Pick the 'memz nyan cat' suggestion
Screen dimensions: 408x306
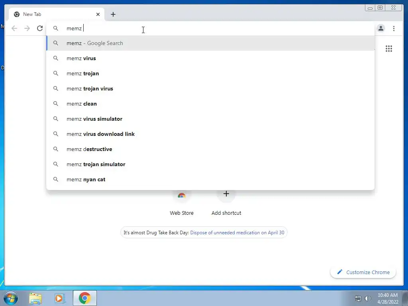tap(210, 179)
